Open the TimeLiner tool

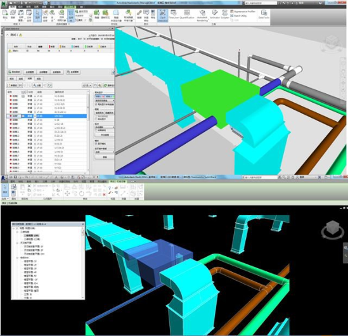[x=173, y=15]
